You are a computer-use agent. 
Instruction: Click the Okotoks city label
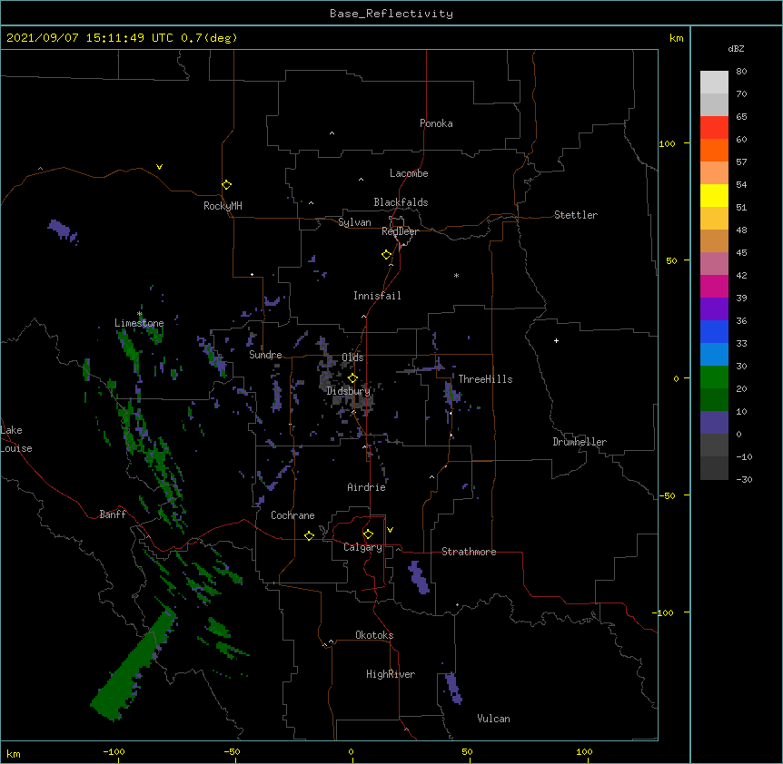[x=374, y=635]
